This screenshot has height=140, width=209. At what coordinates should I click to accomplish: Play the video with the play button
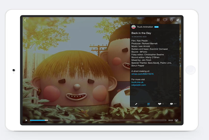tap(26, 121)
